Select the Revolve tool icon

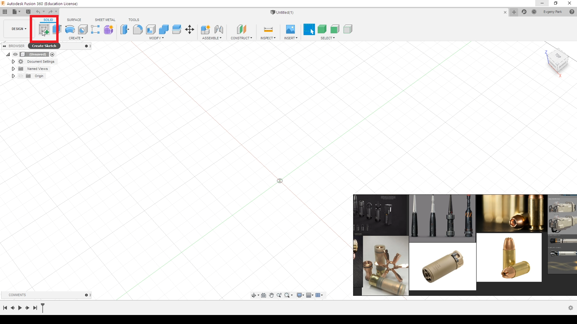coord(69,29)
